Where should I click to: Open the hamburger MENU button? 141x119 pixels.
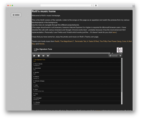(x=16, y=15)
